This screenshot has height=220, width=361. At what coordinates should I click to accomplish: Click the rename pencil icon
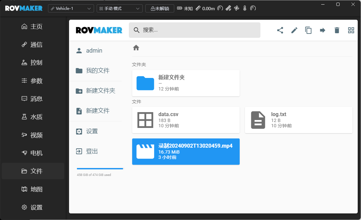tap(294, 30)
